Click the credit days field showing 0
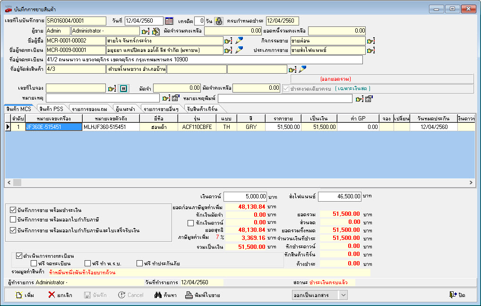Viewport: 481px width, 306px height. [x=199, y=21]
